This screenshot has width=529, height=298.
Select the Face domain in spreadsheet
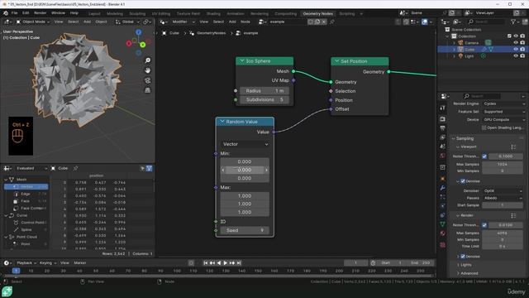[26, 201]
